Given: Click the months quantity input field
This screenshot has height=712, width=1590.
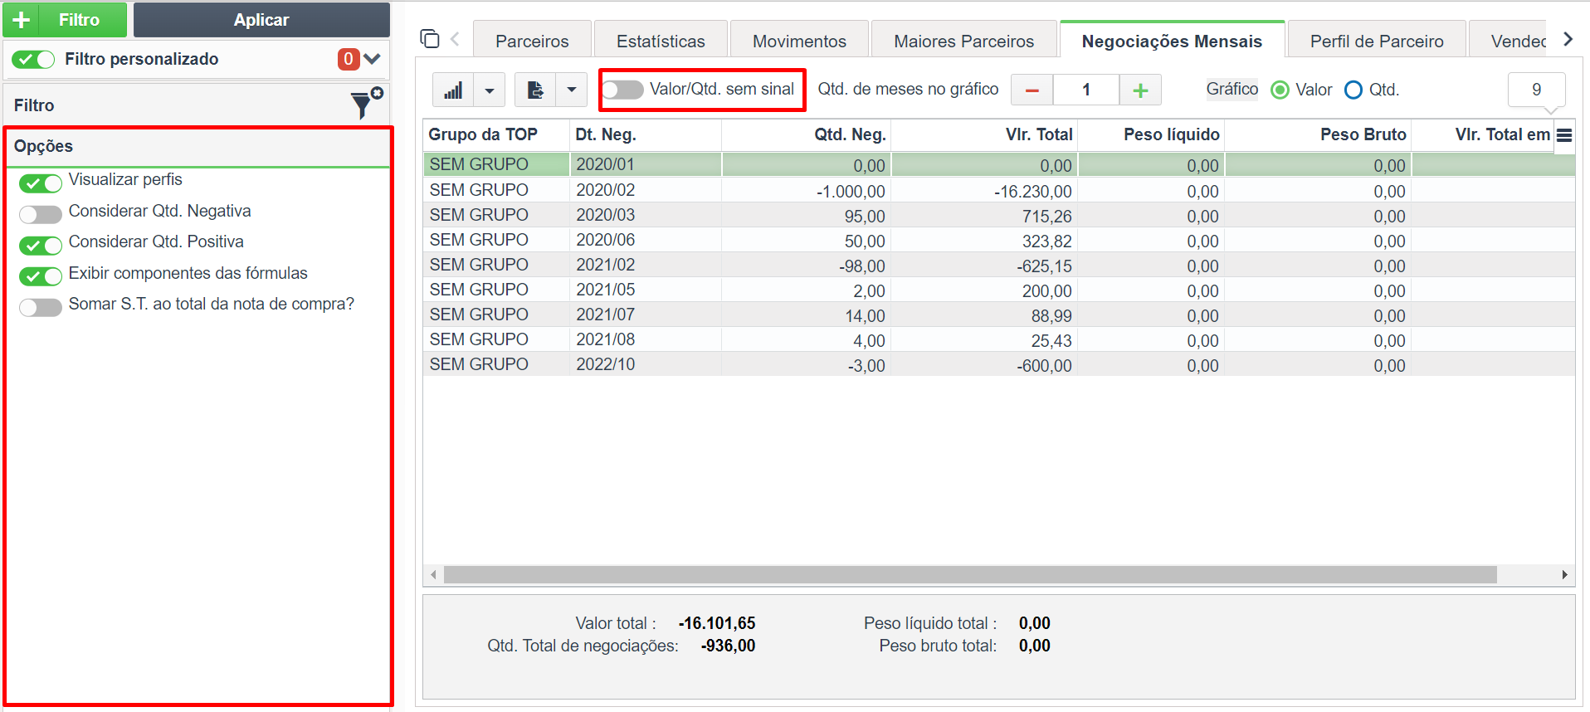Looking at the screenshot, I should [1086, 90].
